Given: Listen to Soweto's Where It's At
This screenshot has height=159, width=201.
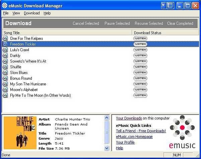Looking at the screenshot, I should click(x=140, y=61).
